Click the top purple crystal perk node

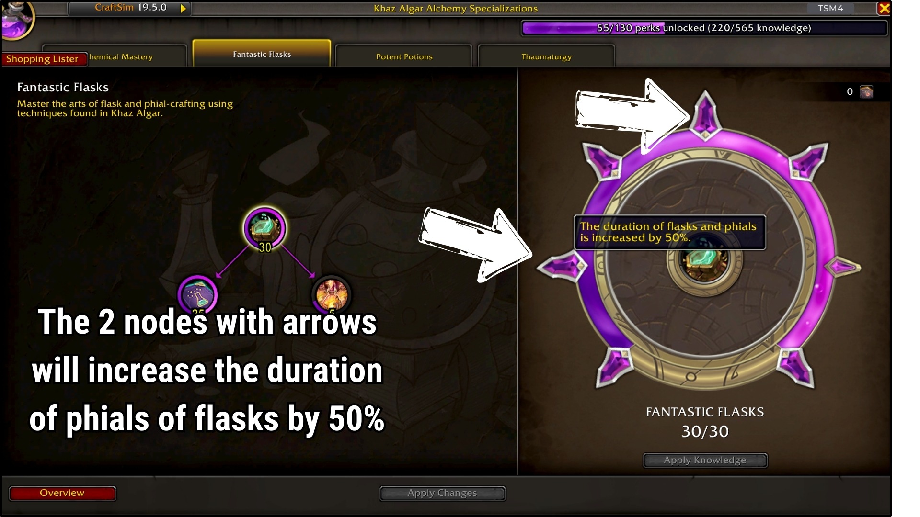click(705, 115)
